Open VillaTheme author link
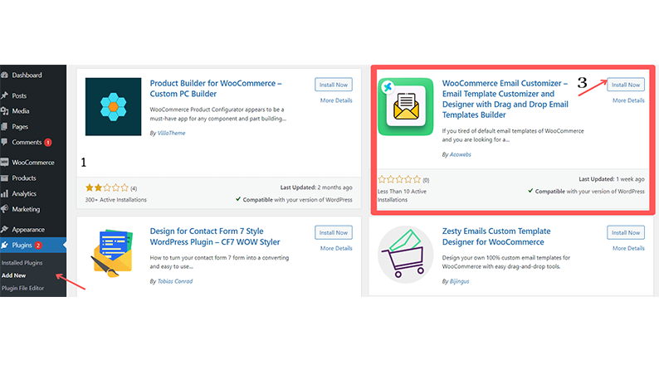The height and width of the screenshot is (365, 659). point(171,134)
